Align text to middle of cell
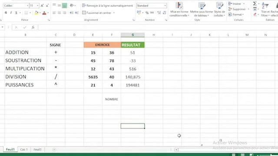The image size is (278, 156). pos(59,6)
